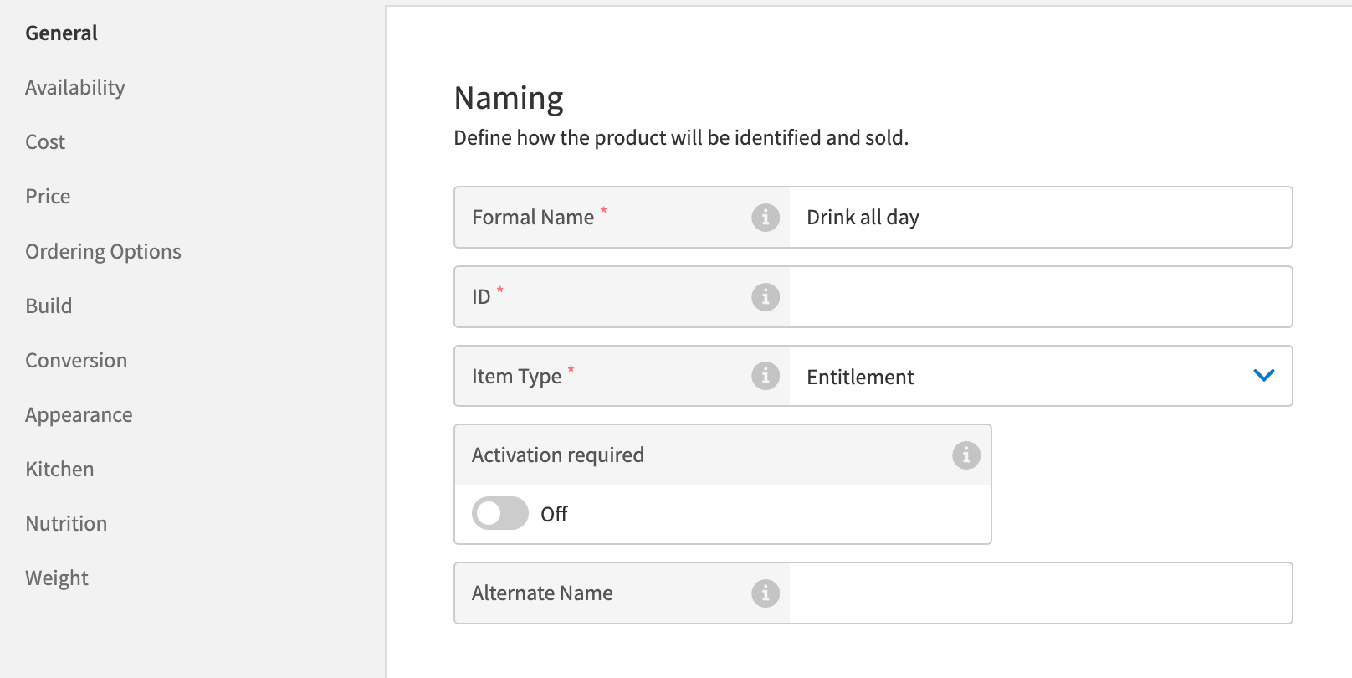Go to the Weight section
The height and width of the screenshot is (678, 1352).
click(56, 578)
